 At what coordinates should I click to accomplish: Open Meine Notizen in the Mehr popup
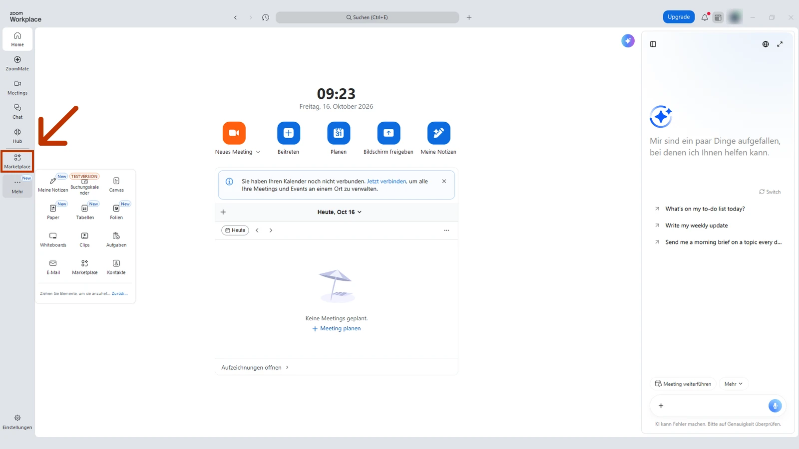tap(53, 184)
